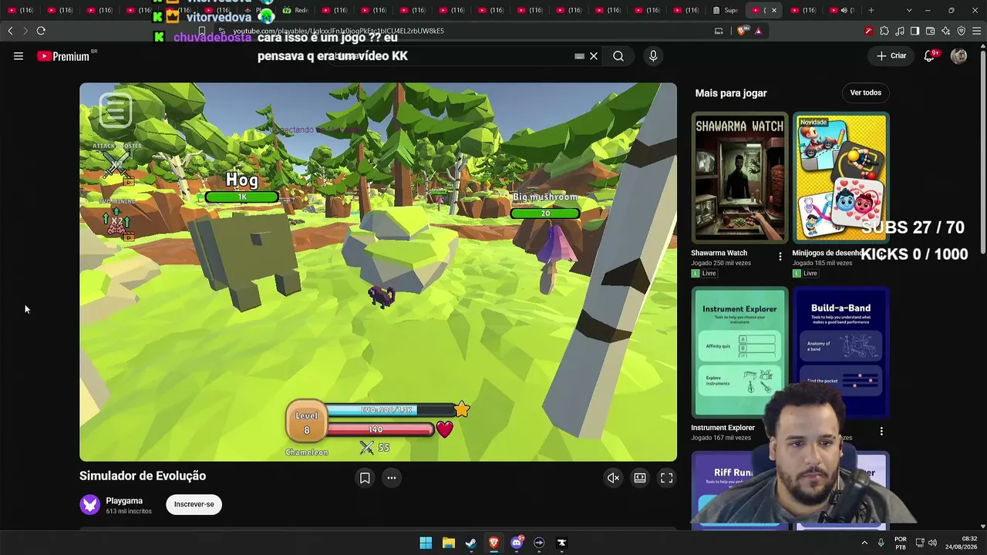Open the Shawarma Watch game thumbnail
This screenshot has width=987, height=555.
click(x=739, y=178)
